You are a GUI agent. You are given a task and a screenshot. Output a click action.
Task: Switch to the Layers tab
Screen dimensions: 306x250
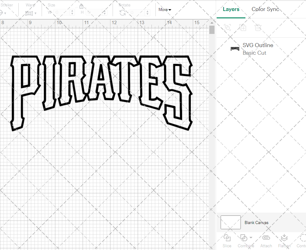[231, 9]
